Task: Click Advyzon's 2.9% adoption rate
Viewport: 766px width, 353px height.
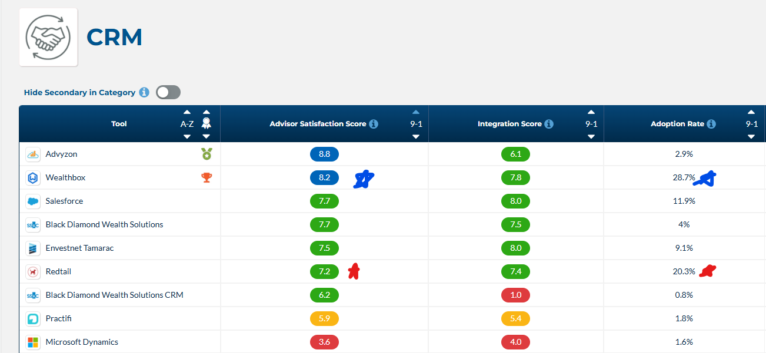Action: coord(684,154)
